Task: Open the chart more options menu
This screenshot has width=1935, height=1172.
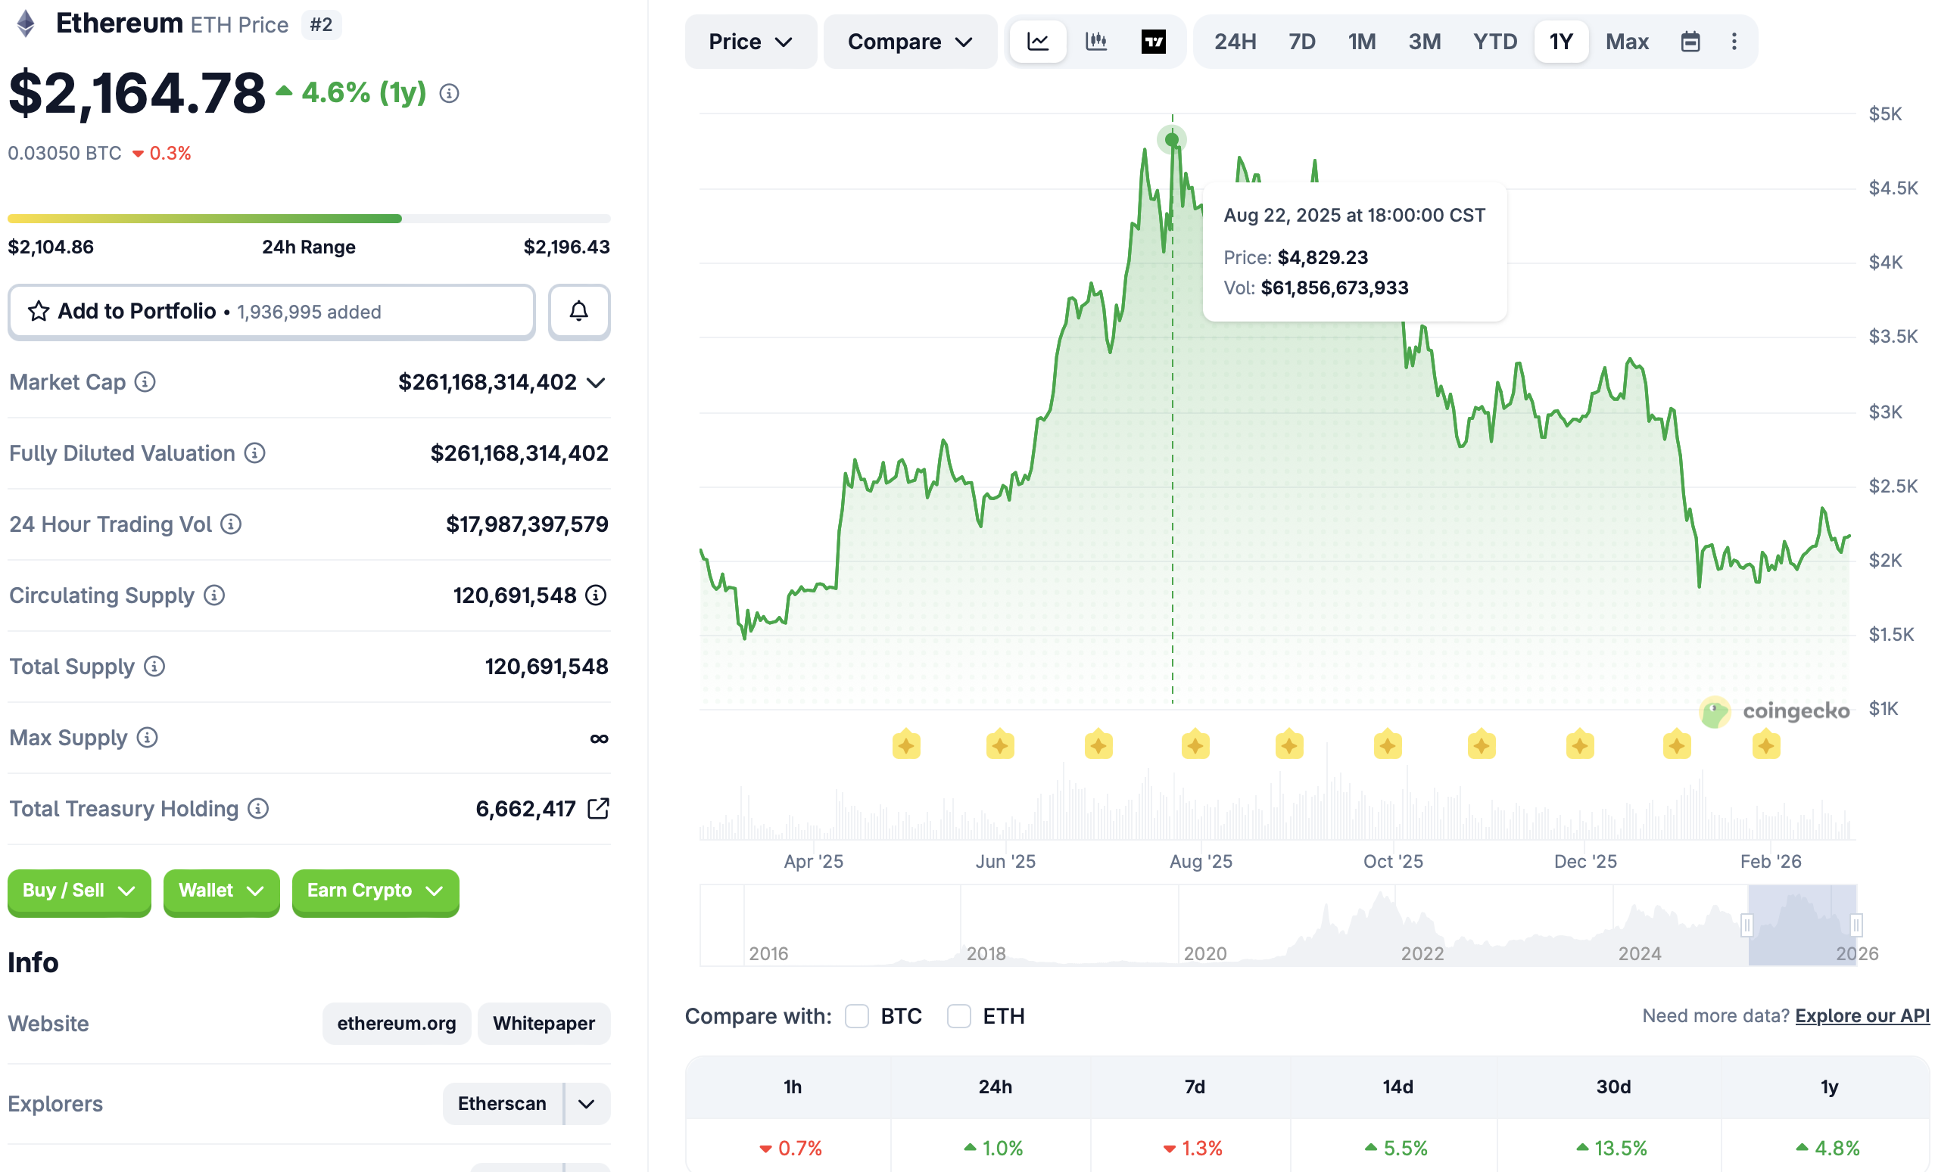Action: point(1734,42)
